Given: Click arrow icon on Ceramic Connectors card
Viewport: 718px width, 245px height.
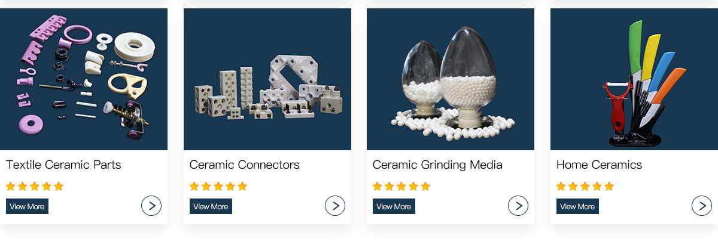Looking at the screenshot, I should click(335, 206).
